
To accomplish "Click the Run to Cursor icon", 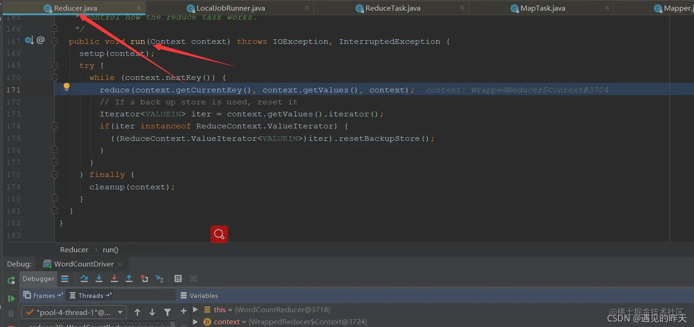I will (160, 279).
